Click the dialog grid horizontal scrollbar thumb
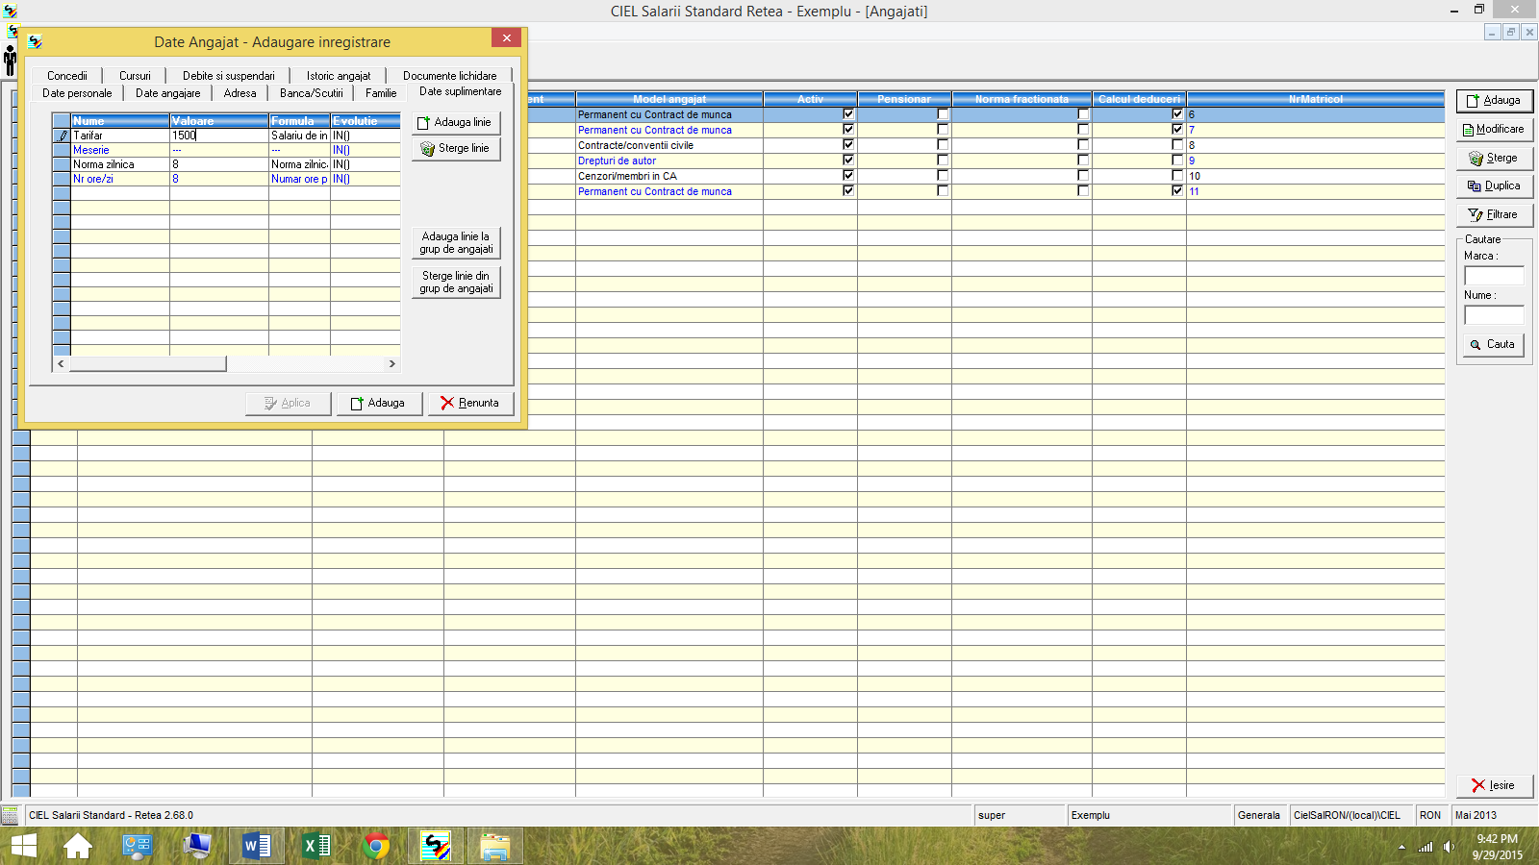1539x865 pixels. pos(148,363)
